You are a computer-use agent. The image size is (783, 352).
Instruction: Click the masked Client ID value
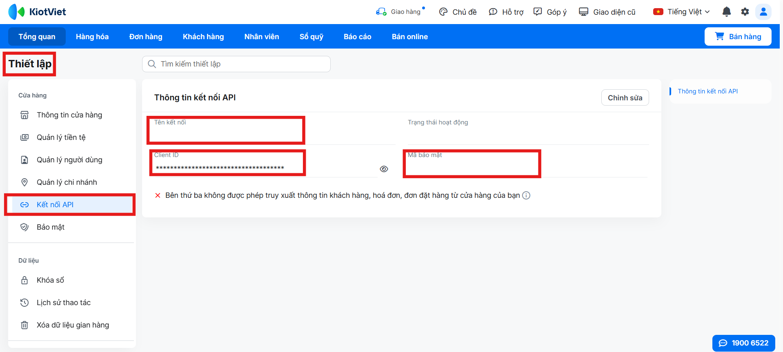coord(220,168)
